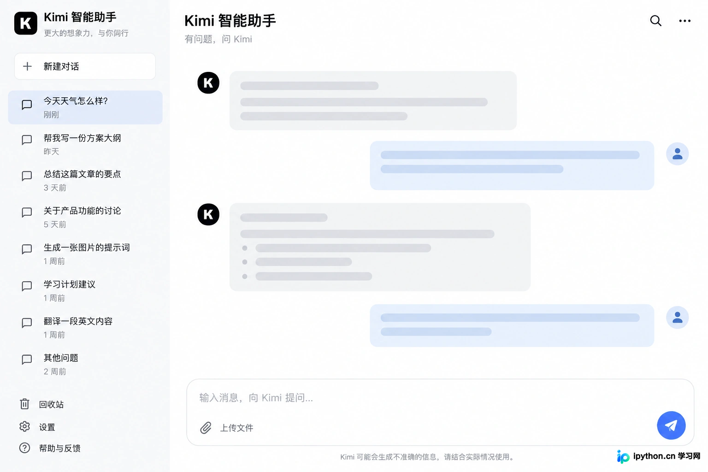Click chat bubble icon beside 翻译一段英文内容
Image resolution: width=708 pixels, height=472 pixels.
[27, 323]
